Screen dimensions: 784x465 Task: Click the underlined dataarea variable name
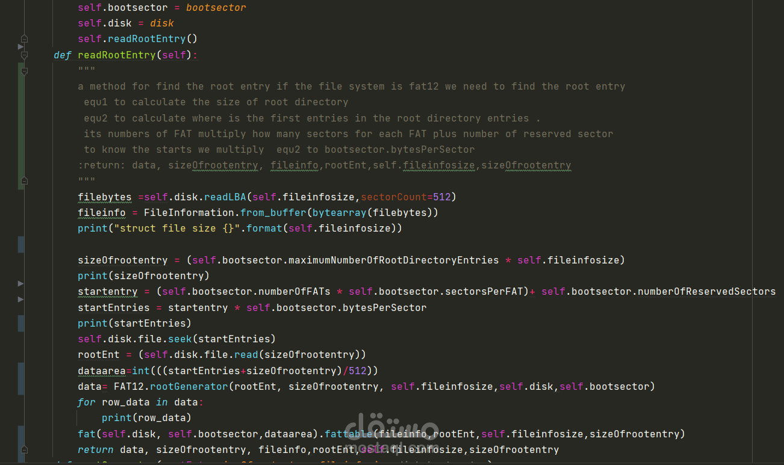(x=101, y=371)
